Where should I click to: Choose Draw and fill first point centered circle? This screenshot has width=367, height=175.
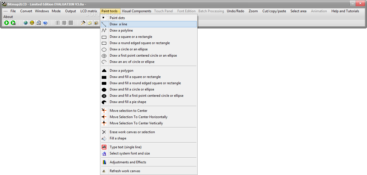tap(149, 96)
